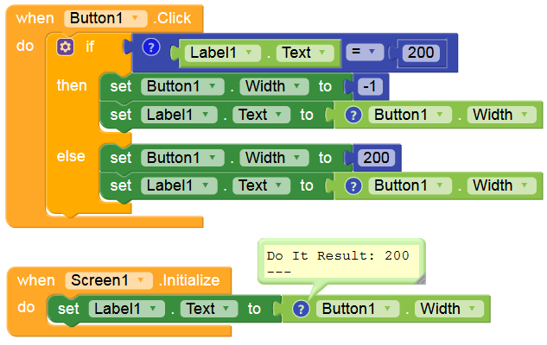
Task: Select the when Screen1.Initialize event block by its 'when' label
Action: coord(35,280)
